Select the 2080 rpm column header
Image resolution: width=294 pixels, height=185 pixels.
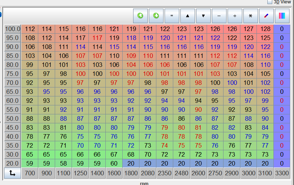[x=148, y=173]
